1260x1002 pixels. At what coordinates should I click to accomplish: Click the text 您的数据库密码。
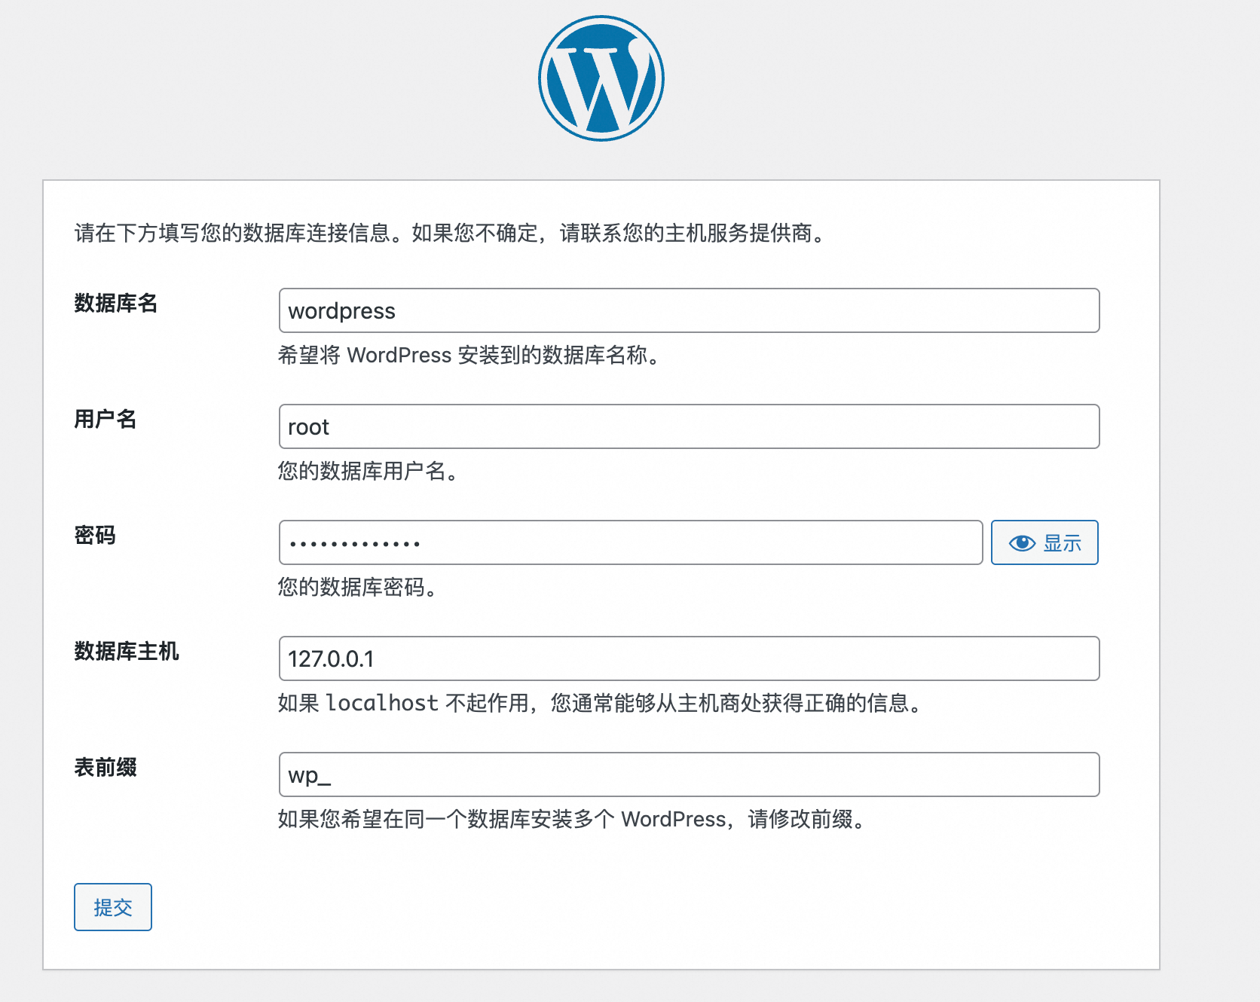[x=357, y=588]
